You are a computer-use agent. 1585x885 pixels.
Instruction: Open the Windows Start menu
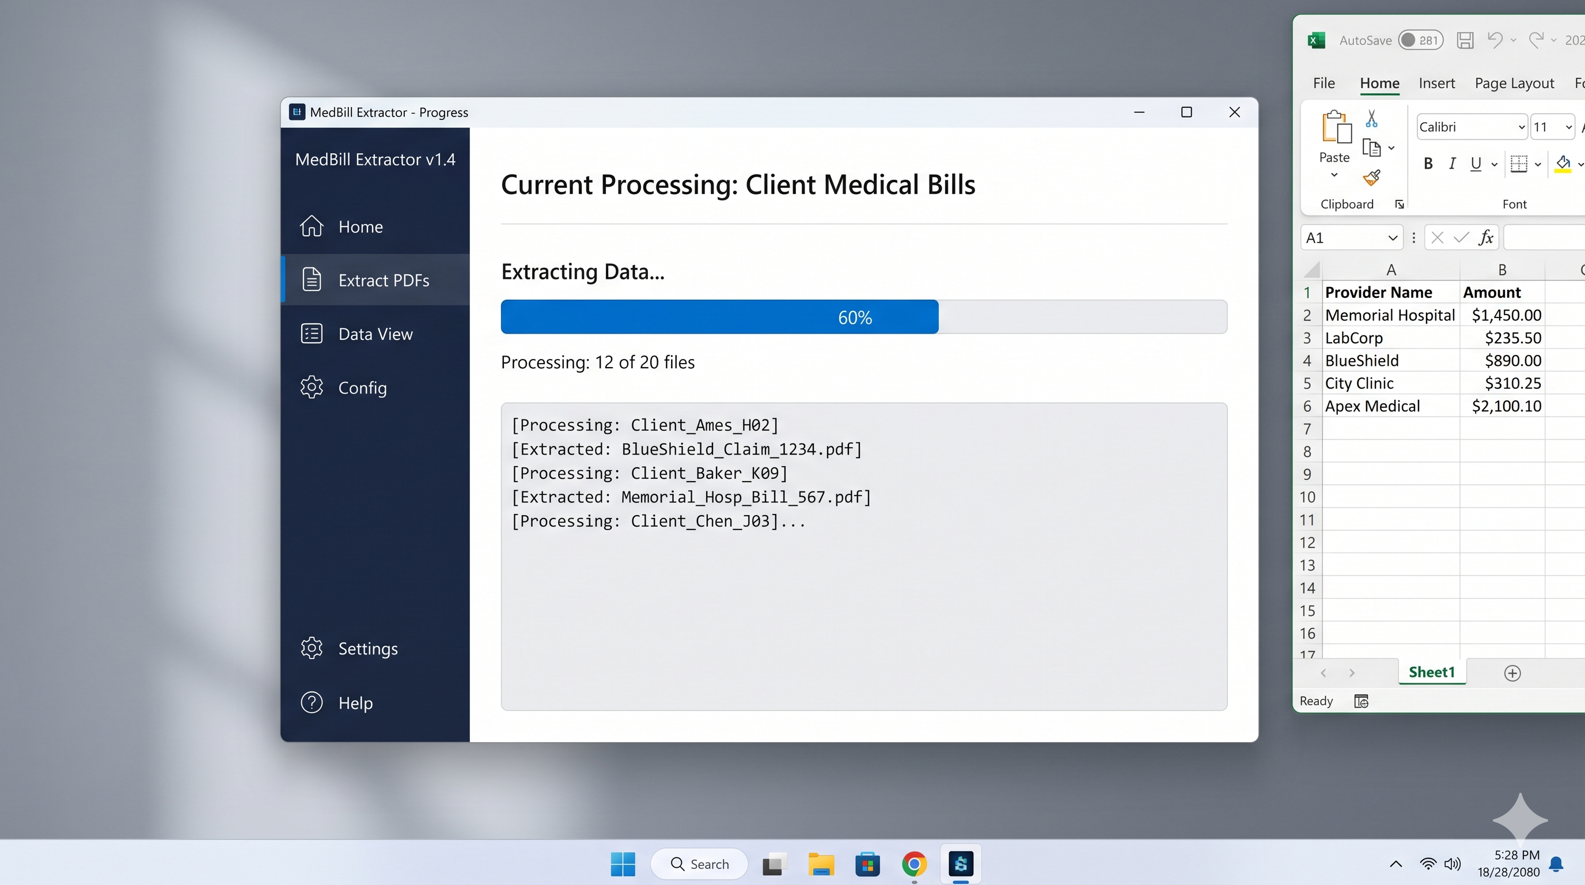point(623,864)
